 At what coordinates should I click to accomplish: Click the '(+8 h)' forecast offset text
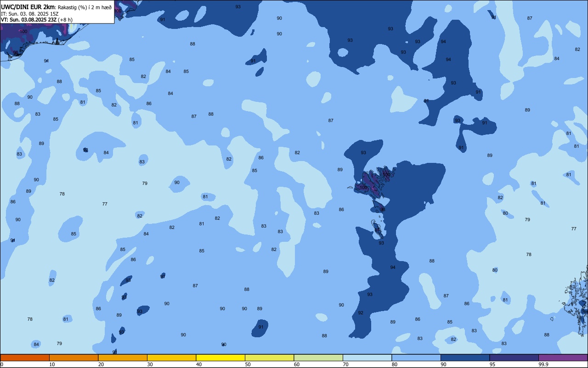pyautogui.click(x=65, y=20)
